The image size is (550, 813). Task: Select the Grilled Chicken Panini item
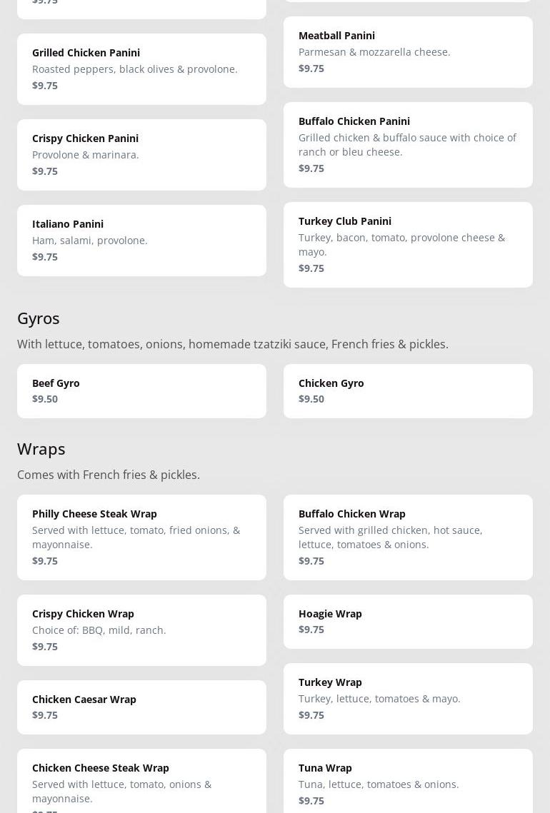point(141,69)
